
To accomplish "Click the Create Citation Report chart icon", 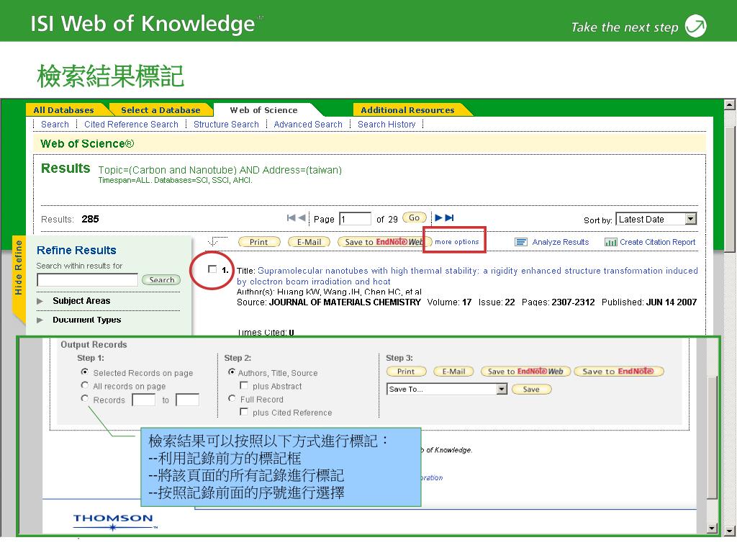I will [610, 242].
